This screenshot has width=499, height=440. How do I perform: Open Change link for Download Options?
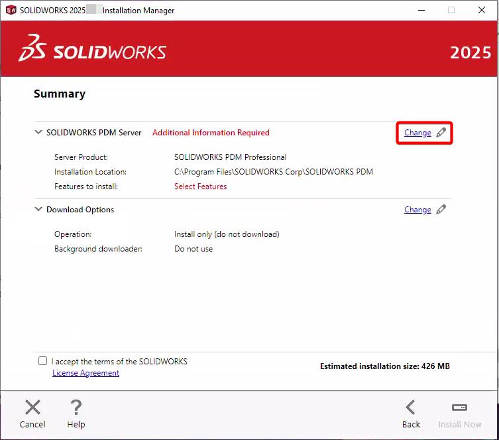(x=417, y=210)
